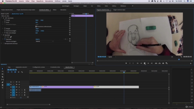Open Program monitor settings wrench
The image size is (194, 109).
[x=181, y=57]
